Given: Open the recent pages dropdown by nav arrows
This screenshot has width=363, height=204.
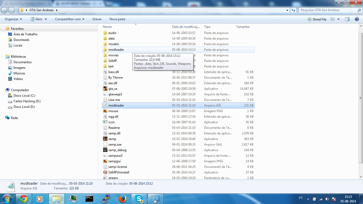Looking at the screenshot, I should (17, 10).
